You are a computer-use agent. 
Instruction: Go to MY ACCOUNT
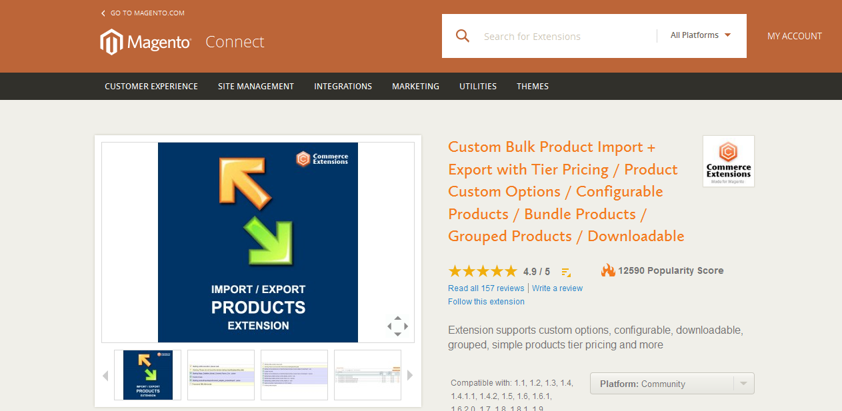[x=795, y=36]
